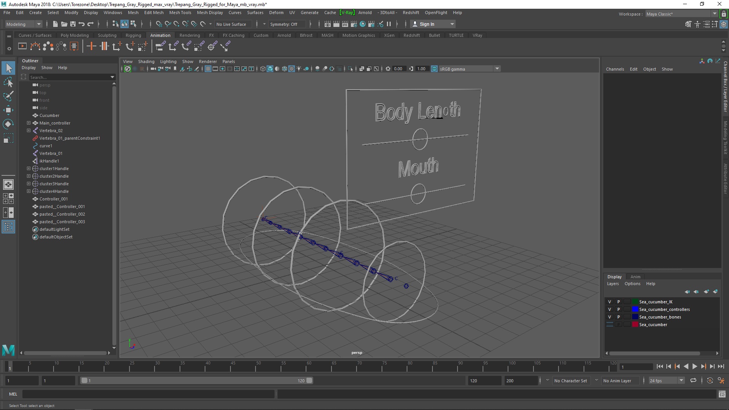Open the 24 fps frame rate dropdown

click(666, 380)
